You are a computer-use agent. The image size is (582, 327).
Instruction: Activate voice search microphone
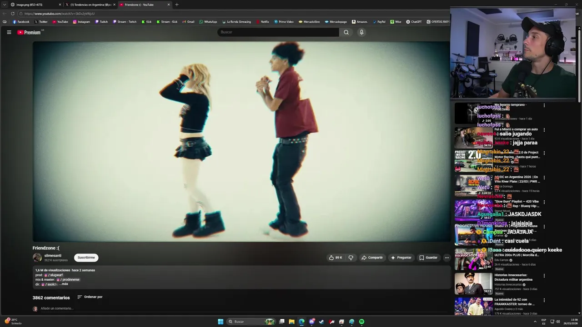(x=361, y=32)
